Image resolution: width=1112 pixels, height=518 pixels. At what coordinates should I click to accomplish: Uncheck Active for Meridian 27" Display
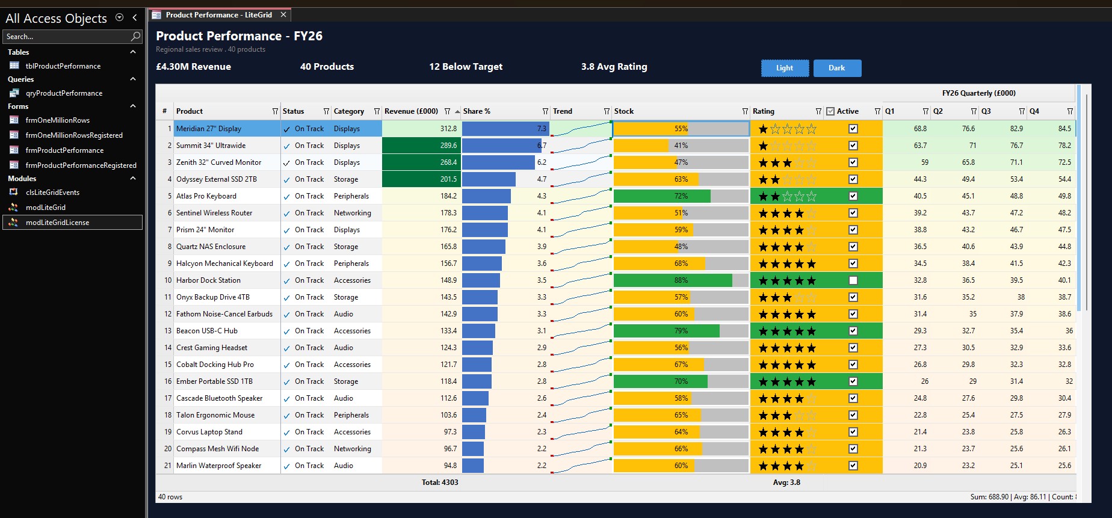pos(853,129)
